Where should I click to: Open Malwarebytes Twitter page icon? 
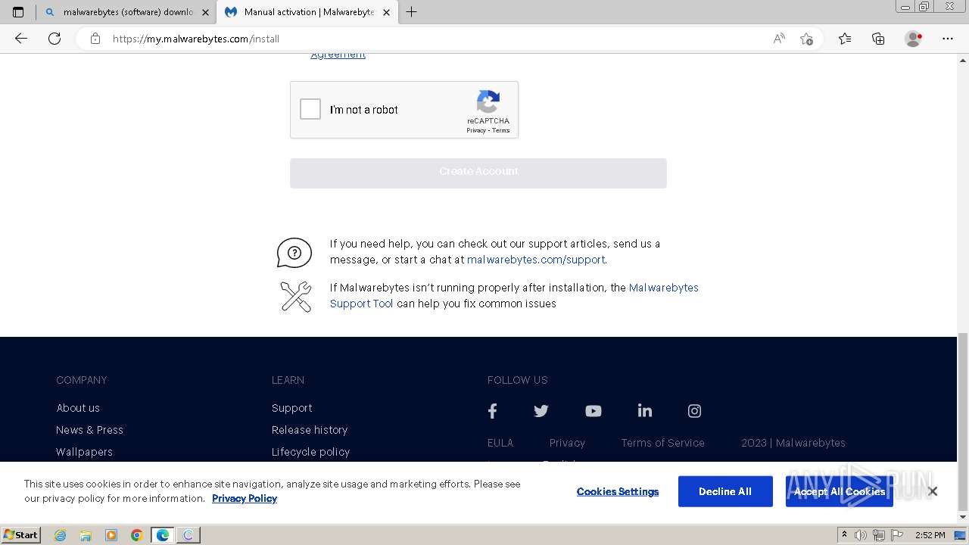[x=541, y=411]
